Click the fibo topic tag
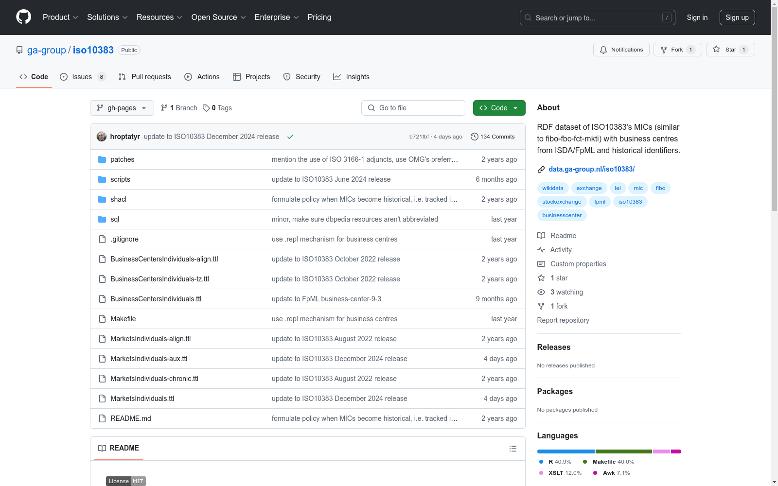Image resolution: width=778 pixels, height=486 pixels. [660, 188]
